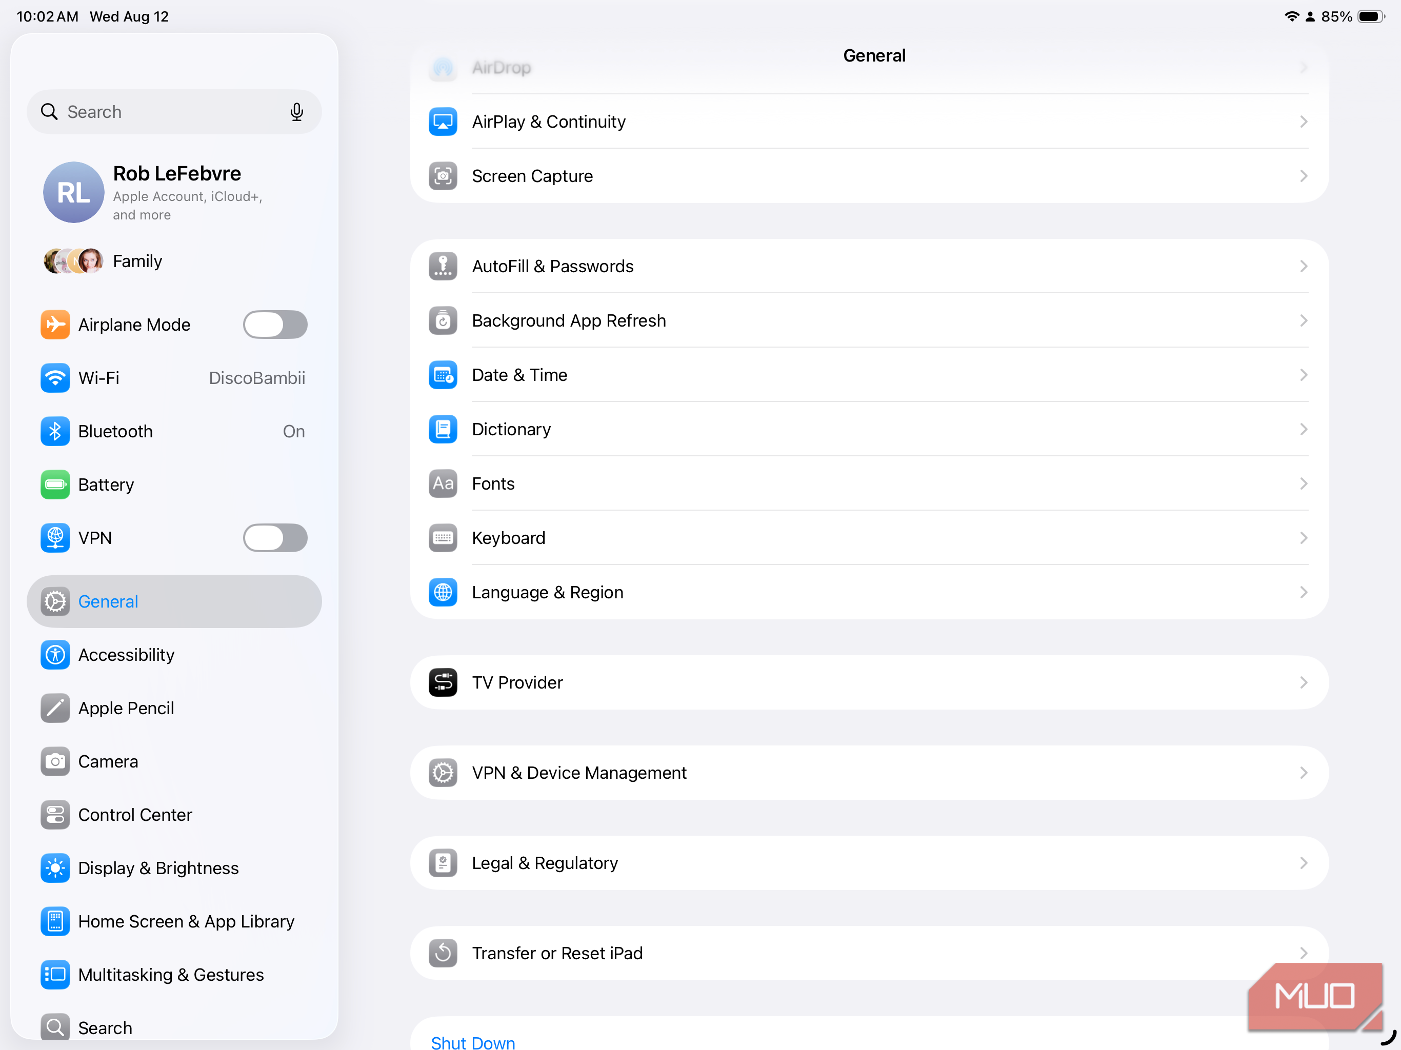Image resolution: width=1401 pixels, height=1050 pixels.
Task: Open Display & Brightness settings
Action: tap(174, 868)
